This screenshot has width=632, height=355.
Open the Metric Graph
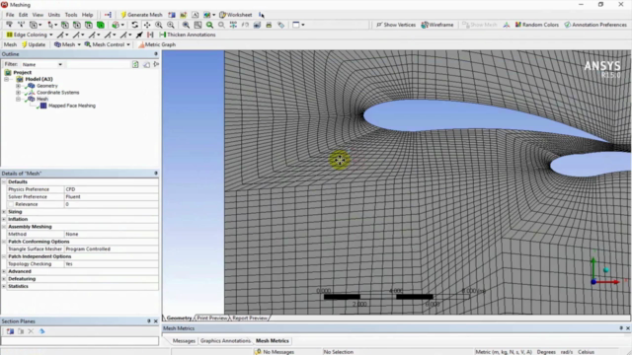click(x=157, y=44)
